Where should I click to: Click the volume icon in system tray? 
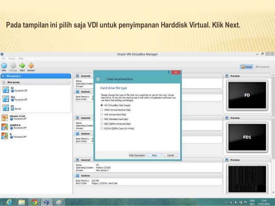(x=236, y=202)
